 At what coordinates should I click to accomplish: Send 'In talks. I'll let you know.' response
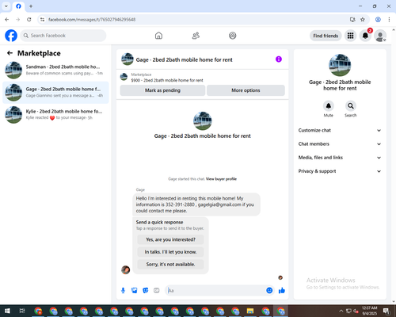[x=170, y=252]
